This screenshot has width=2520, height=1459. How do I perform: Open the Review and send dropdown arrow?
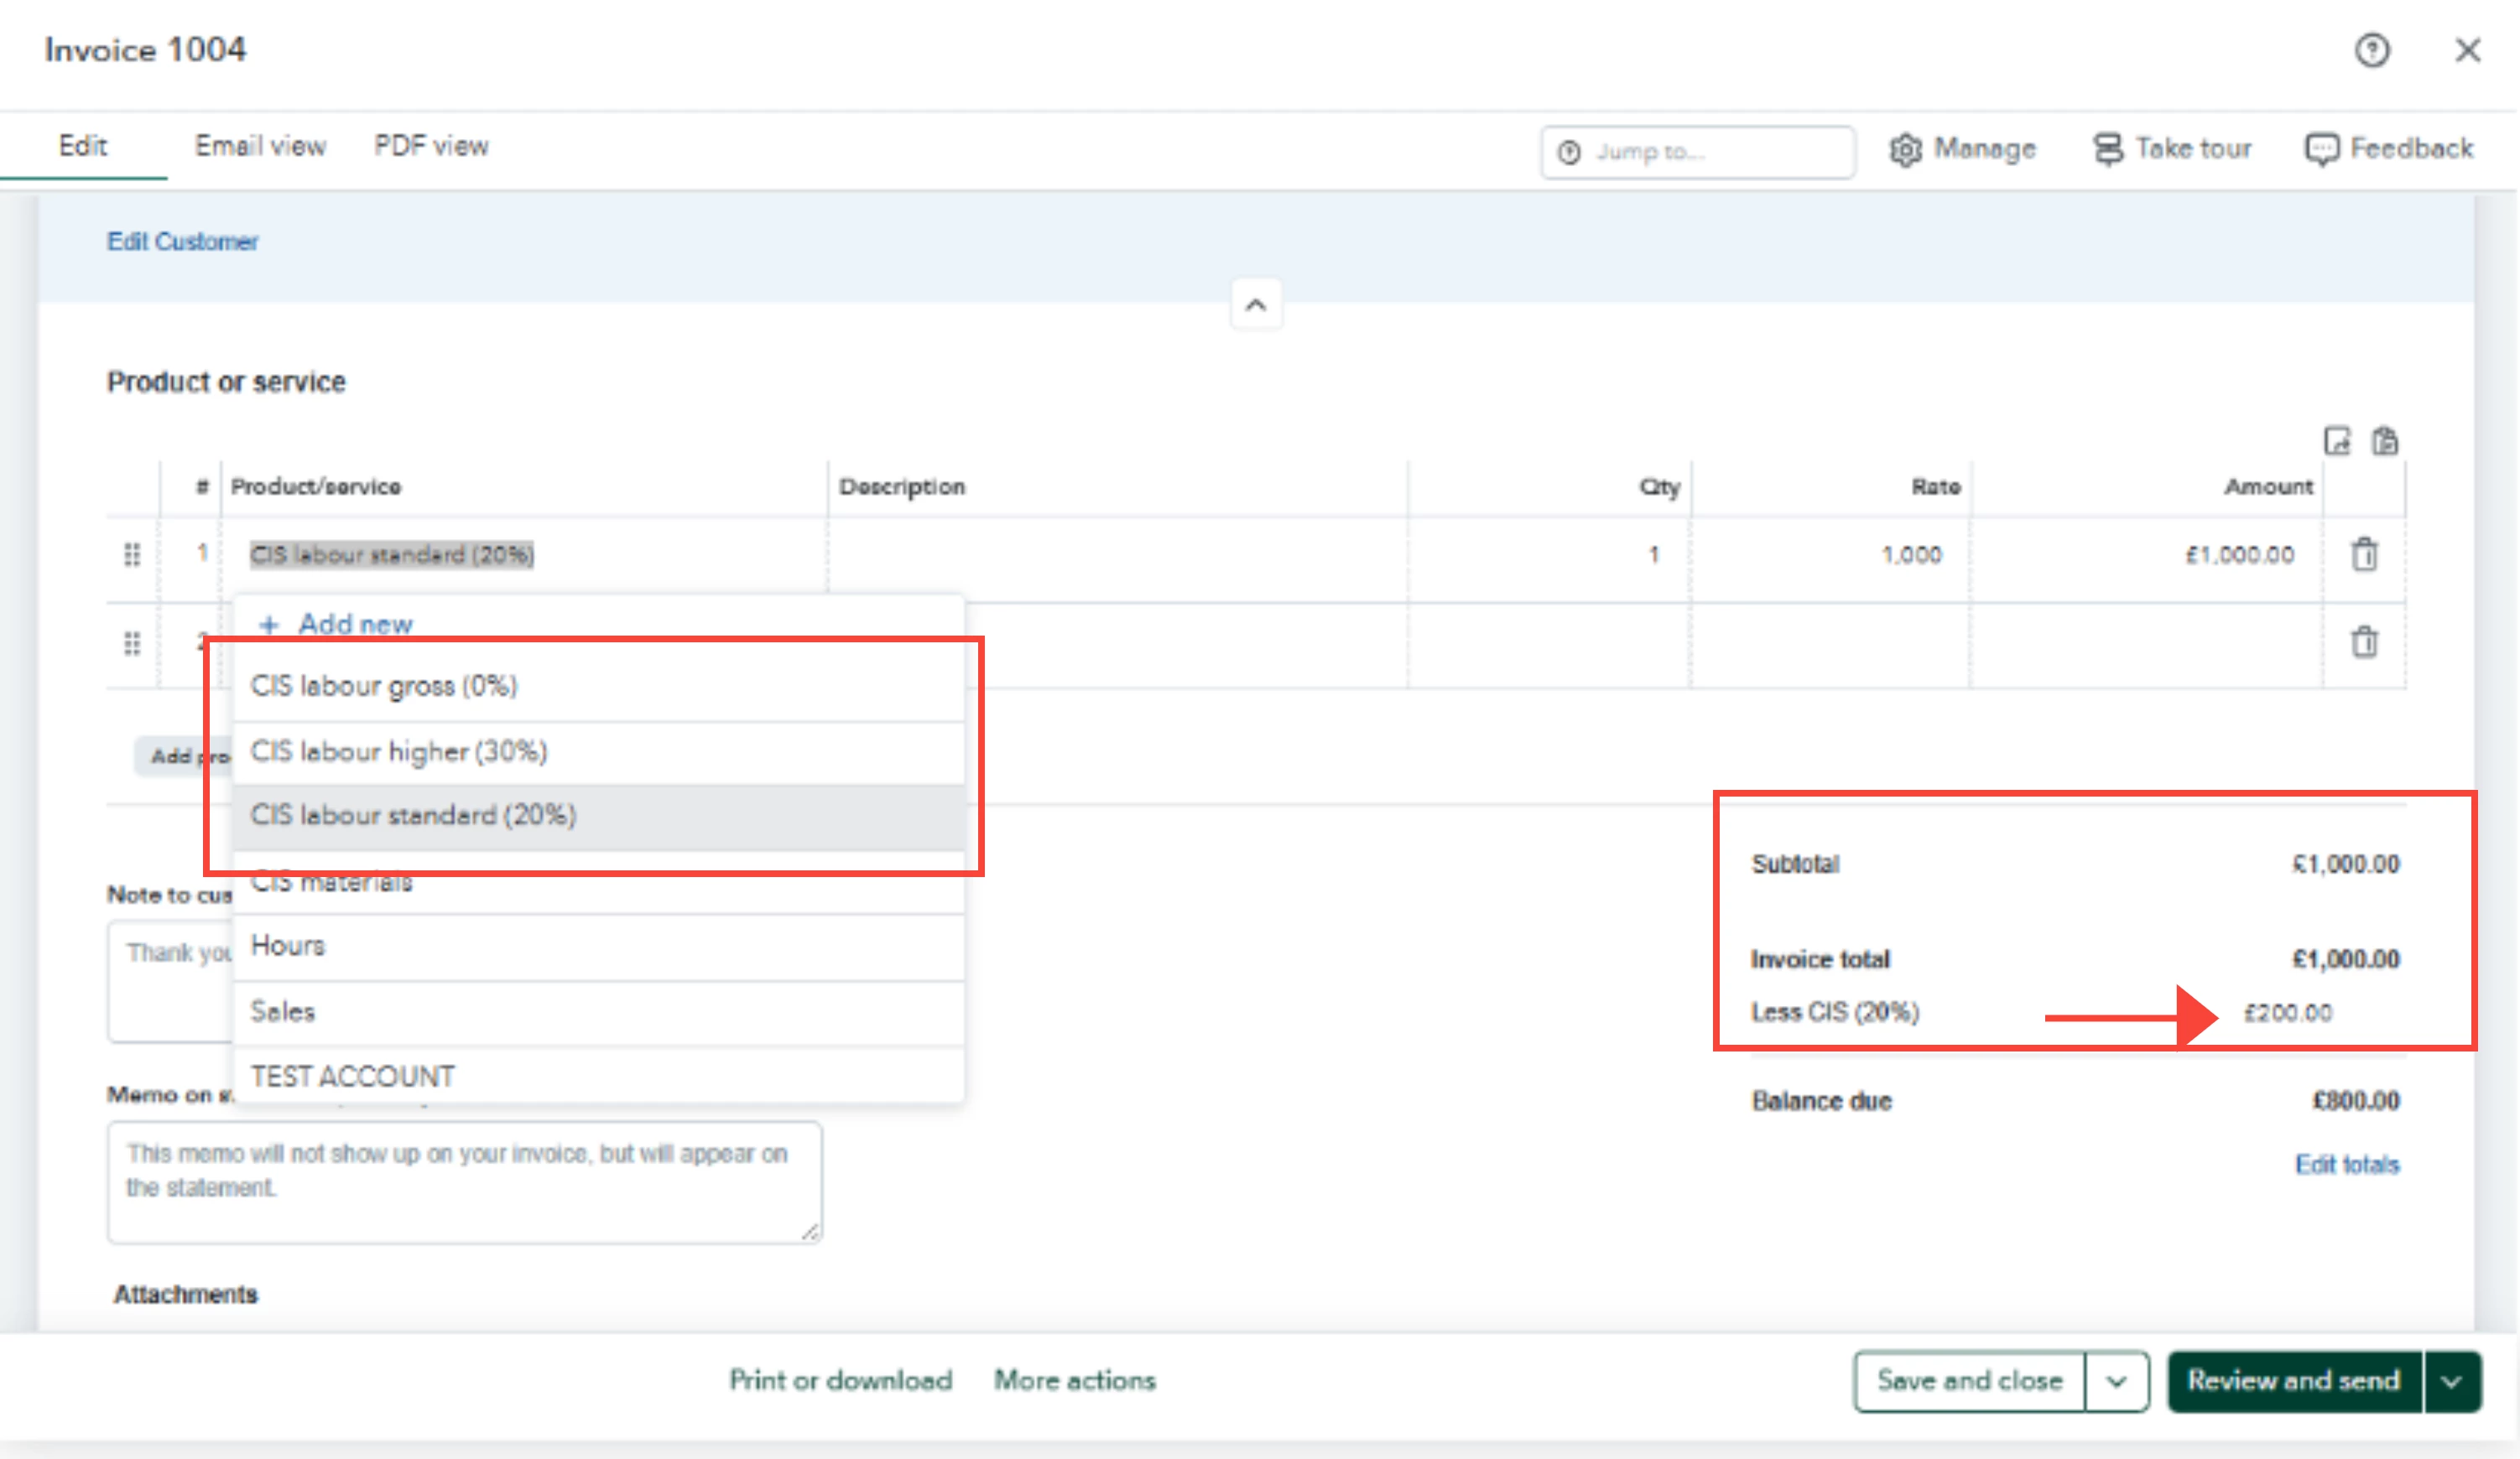pos(2452,1381)
